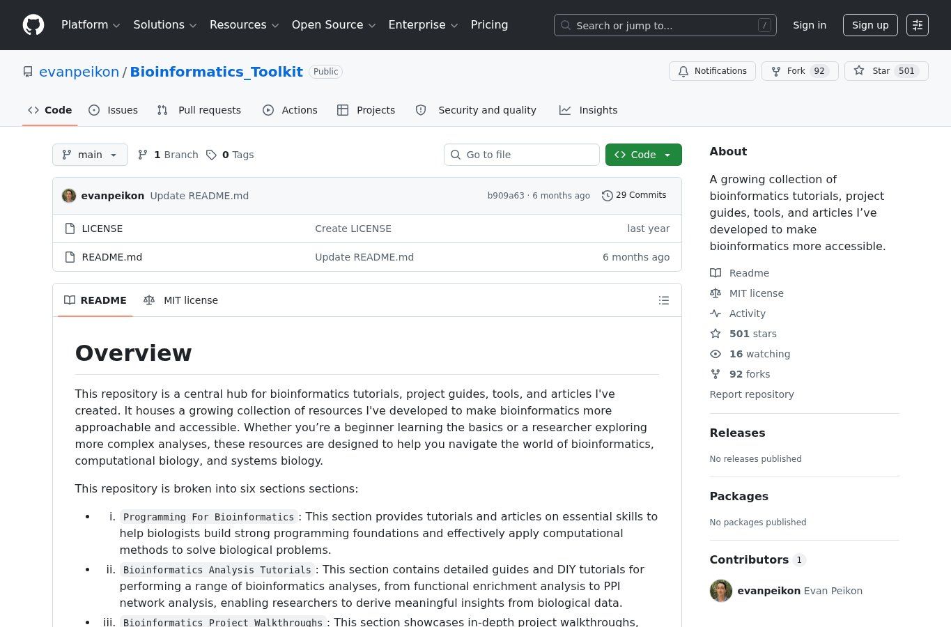Click the MIT license scale icon in About
951x627 pixels.
(716, 293)
